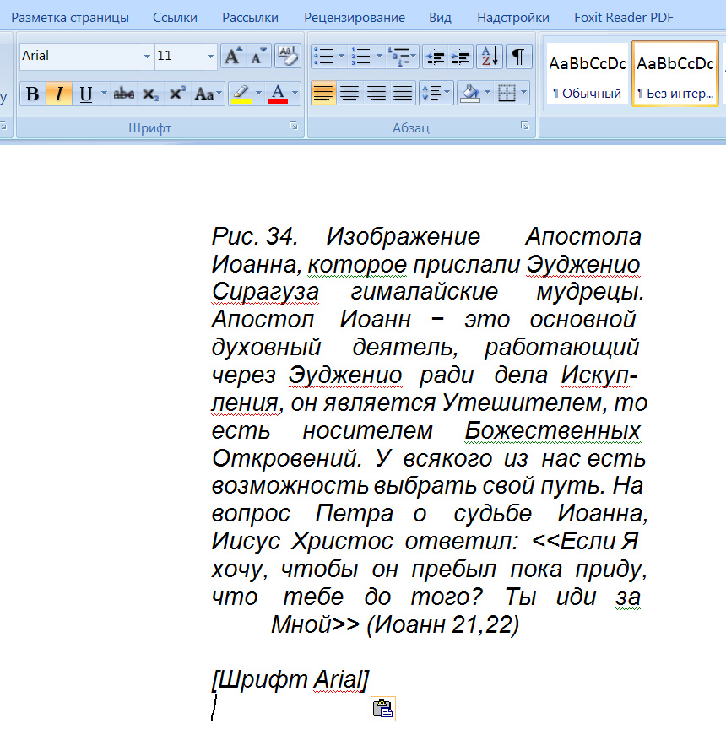Sort text with the A-Z icon
Screen dimensions: 726x729
pyautogui.click(x=489, y=57)
